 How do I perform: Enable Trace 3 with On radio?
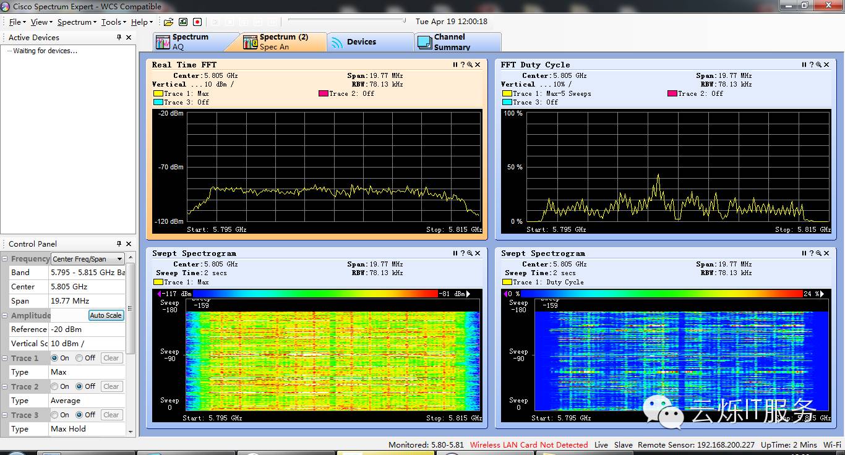[x=54, y=415]
